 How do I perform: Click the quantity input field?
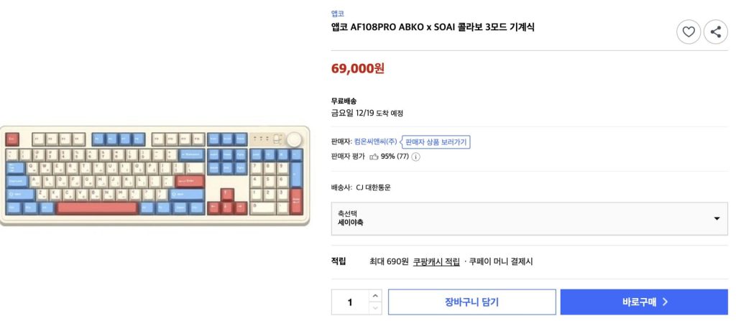[350, 302]
